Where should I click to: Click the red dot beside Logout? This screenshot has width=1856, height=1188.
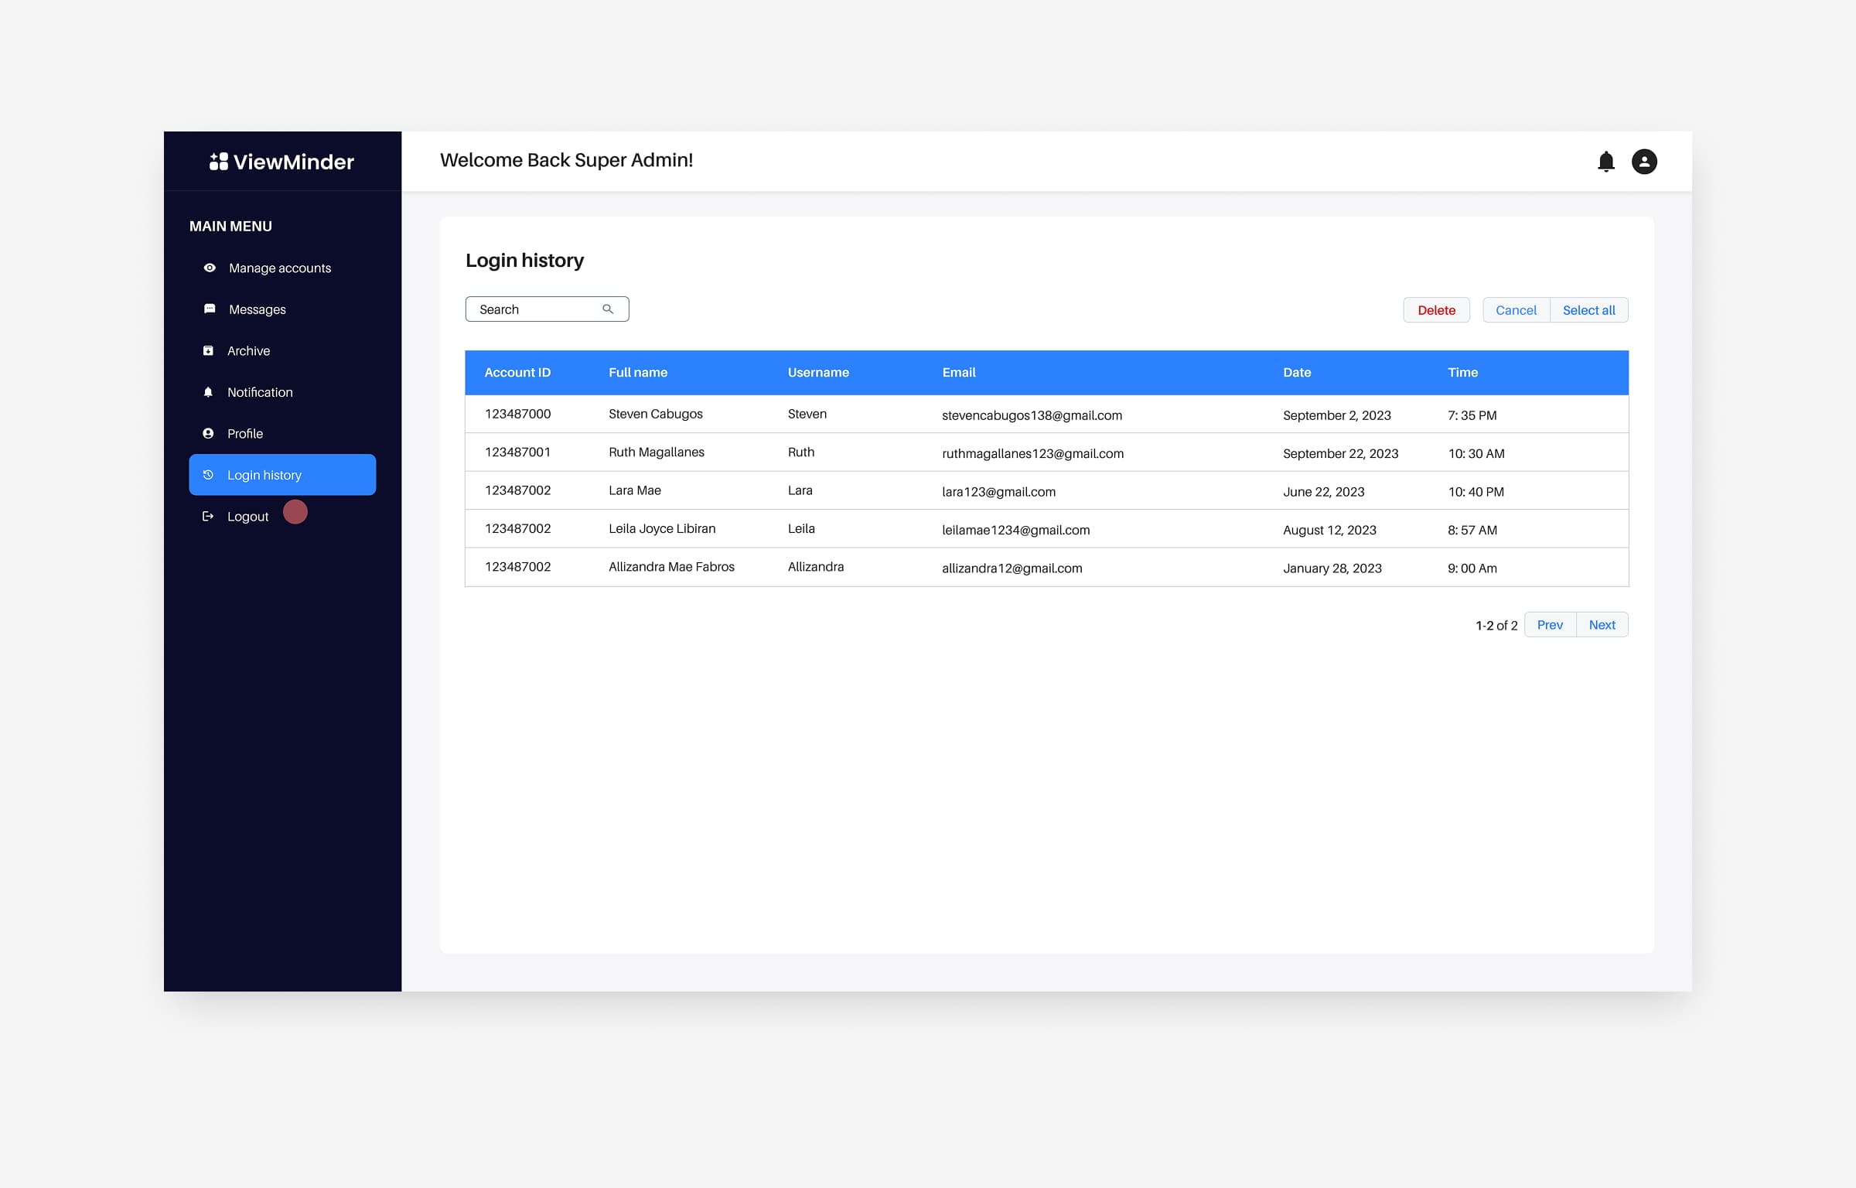295,511
